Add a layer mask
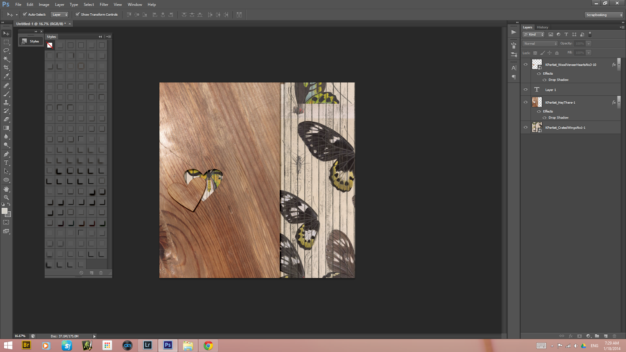This screenshot has height=352, width=626. pyautogui.click(x=579, y=336)
